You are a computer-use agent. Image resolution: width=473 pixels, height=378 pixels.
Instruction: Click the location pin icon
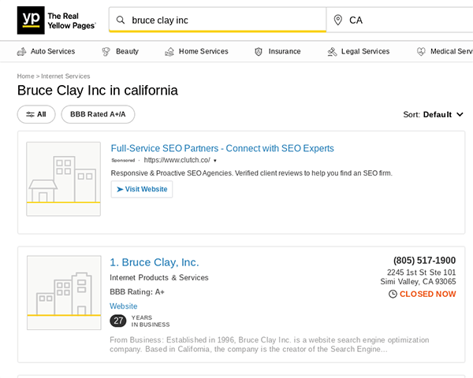pos(338,20)
